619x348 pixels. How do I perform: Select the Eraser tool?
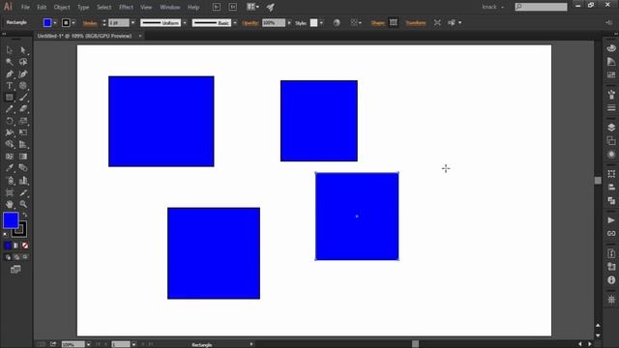23,109
